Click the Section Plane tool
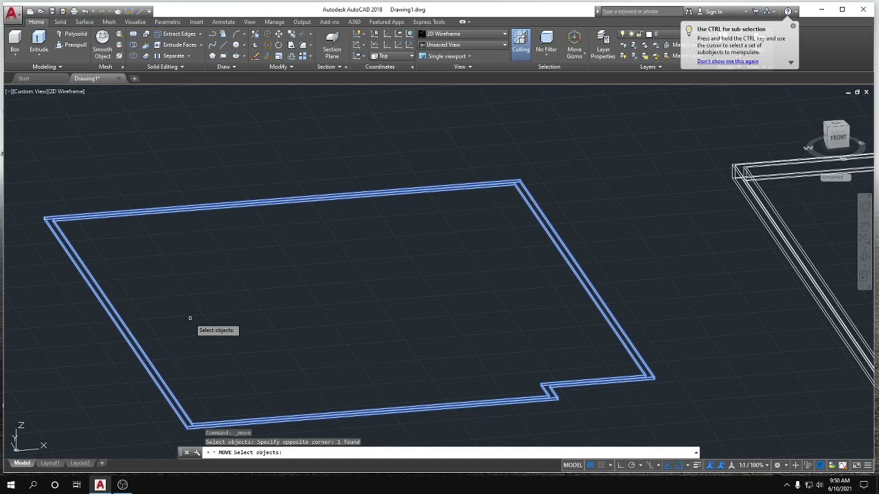Image resolution: width=879 pixels, height=494 pixels. (x=332, y=44)
